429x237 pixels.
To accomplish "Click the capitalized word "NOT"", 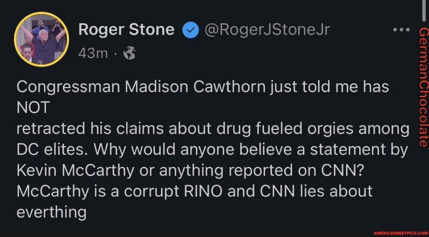I will (x=33, y=107).
